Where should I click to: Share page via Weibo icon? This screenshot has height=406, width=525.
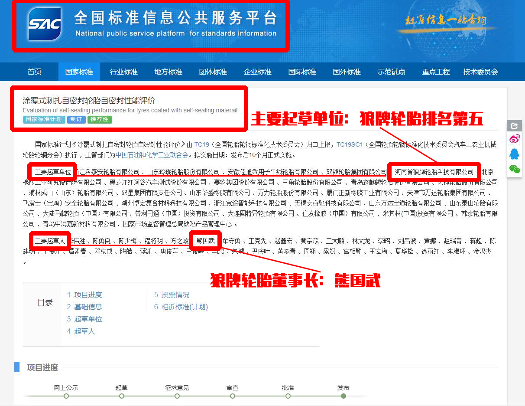point(514,139)
